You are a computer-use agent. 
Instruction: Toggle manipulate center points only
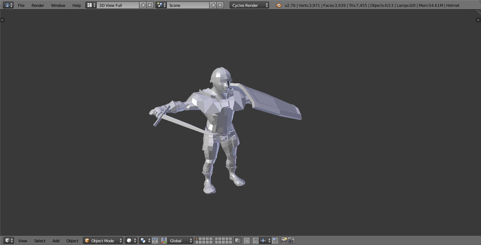pyautogui.click(x=155, y=240)
